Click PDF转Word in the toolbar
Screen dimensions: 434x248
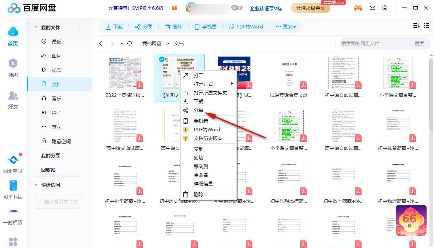(x=246, y=27)
